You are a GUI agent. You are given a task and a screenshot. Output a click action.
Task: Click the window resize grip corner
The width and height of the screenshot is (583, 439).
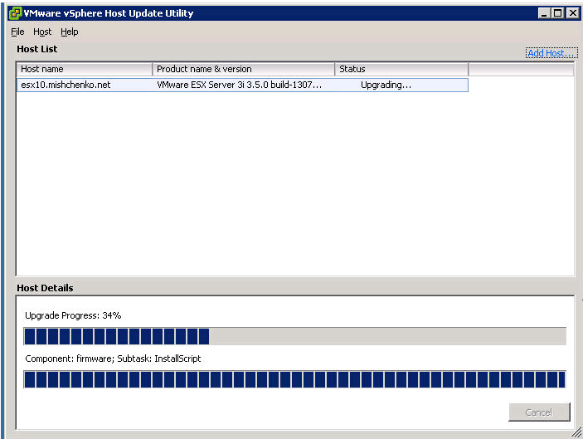coord(576,432)
